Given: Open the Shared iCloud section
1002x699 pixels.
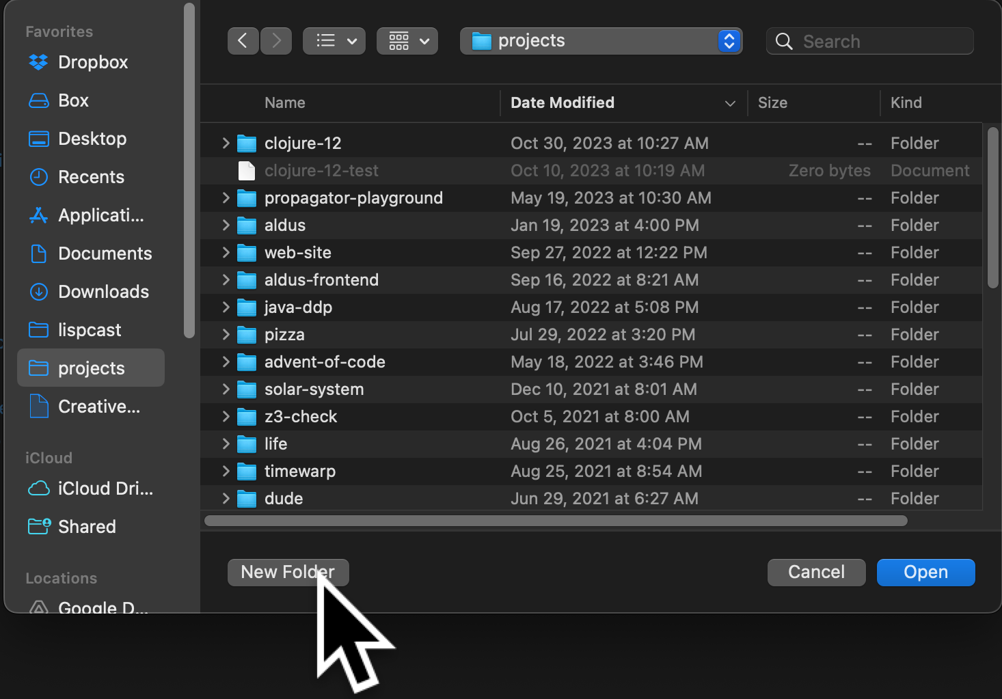Looking at the screenshot, I should [86, 527].
